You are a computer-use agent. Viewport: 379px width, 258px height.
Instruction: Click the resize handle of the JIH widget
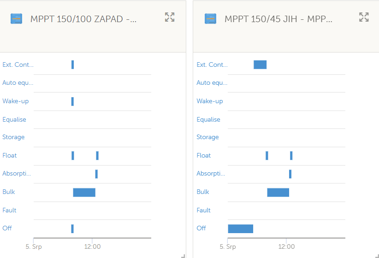click(377, 256)
